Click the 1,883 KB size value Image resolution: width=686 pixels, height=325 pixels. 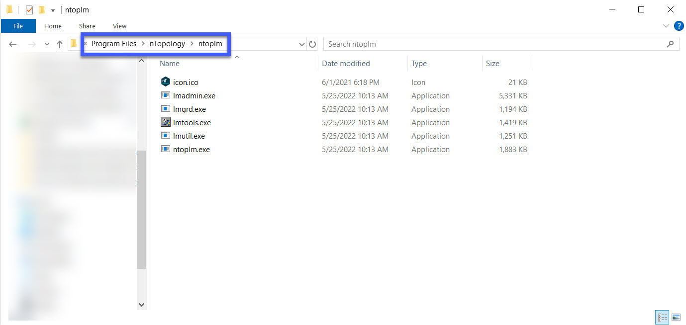[x=513, y=150]
